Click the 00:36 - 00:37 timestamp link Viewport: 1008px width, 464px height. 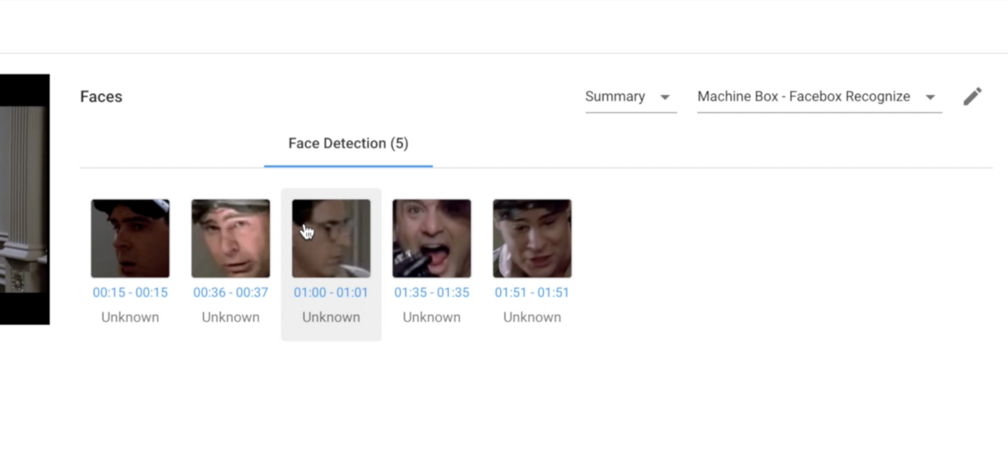231,292
